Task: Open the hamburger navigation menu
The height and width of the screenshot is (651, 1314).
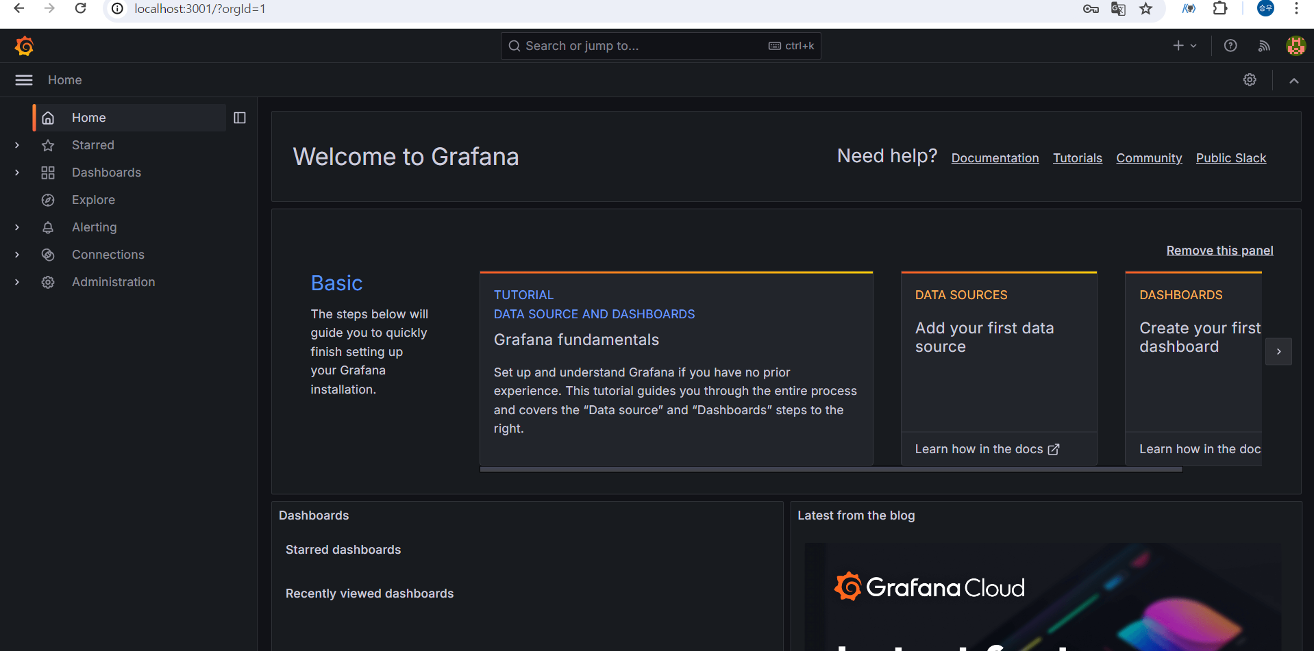Action: point(24,80)
